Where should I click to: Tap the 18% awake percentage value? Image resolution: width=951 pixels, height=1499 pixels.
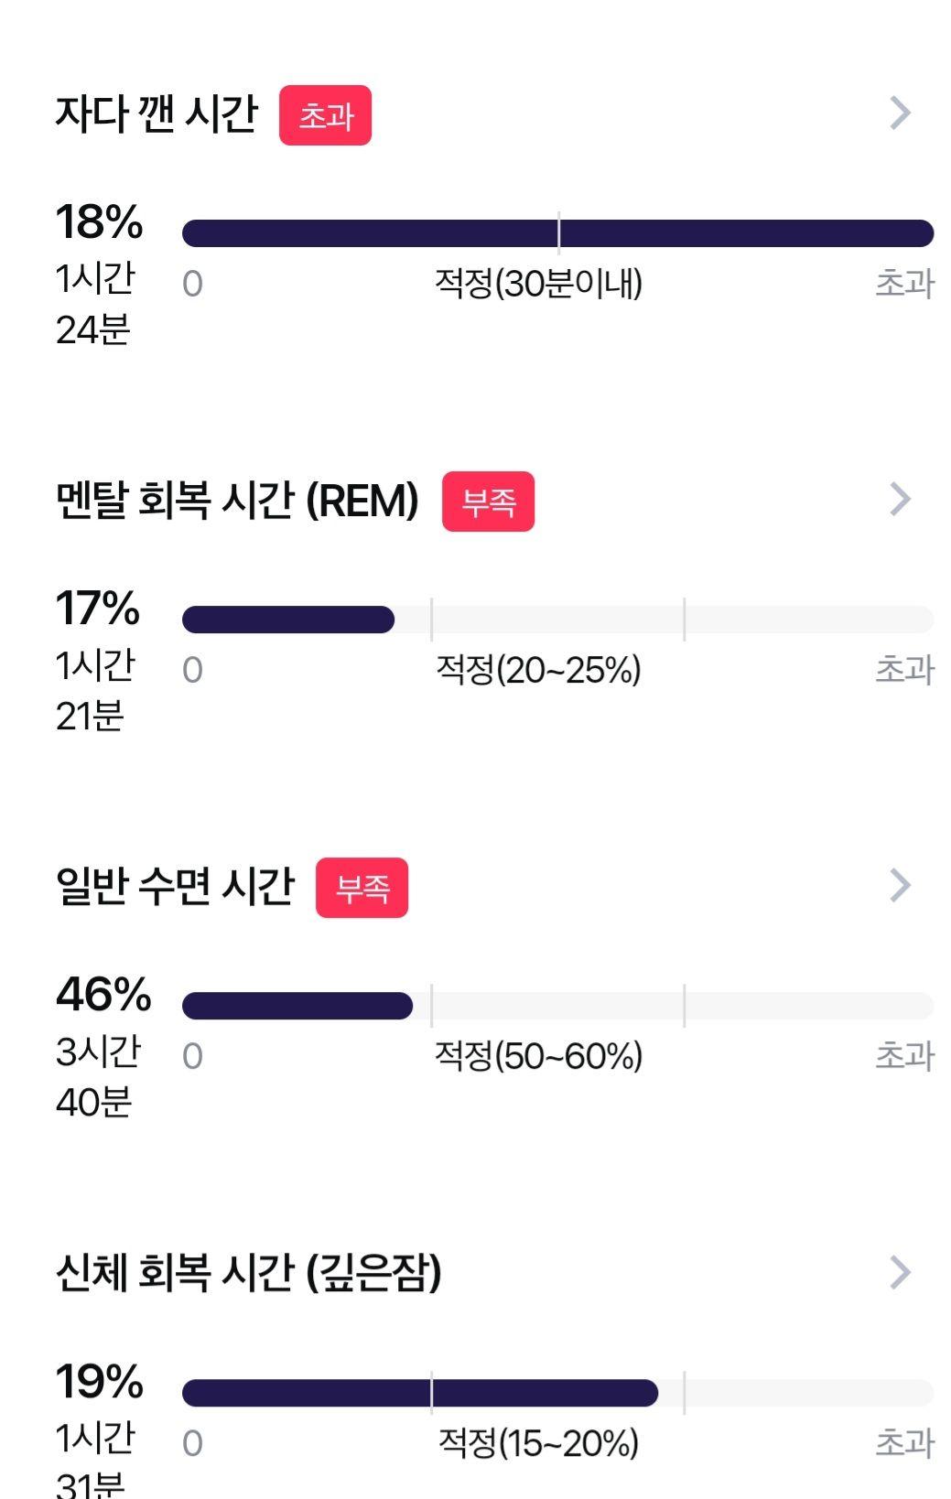point(99,221)
